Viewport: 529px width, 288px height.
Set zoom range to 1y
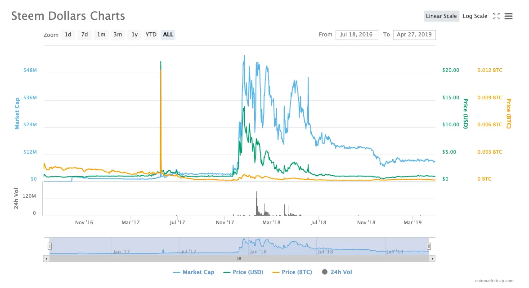point(134,35)
